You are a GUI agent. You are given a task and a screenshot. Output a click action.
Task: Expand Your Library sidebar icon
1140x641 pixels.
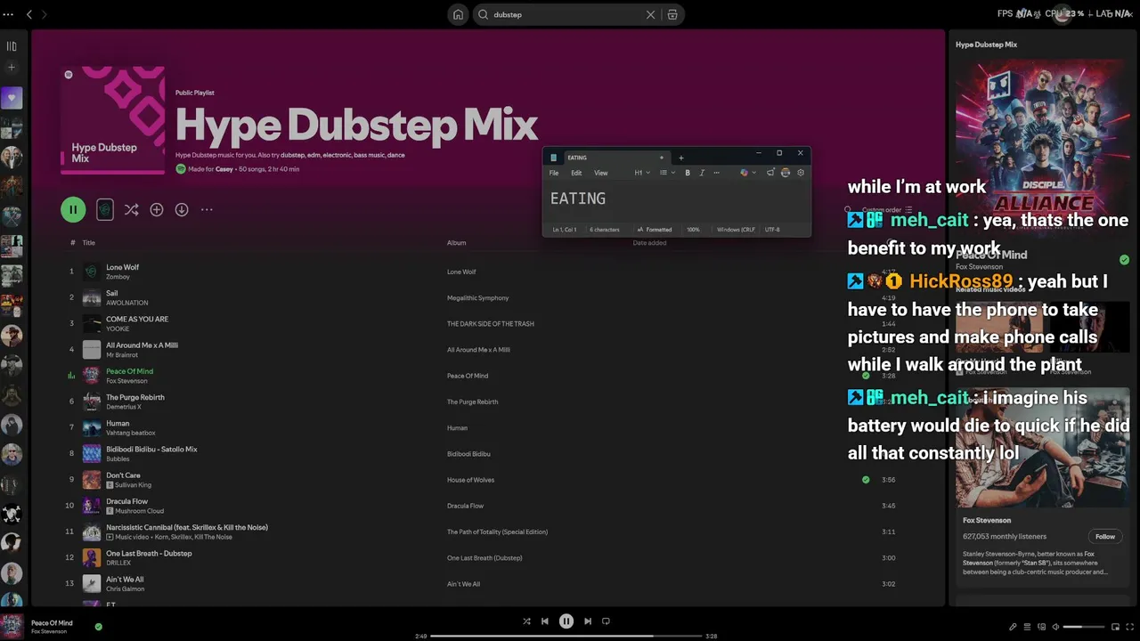tap(12, 46)
